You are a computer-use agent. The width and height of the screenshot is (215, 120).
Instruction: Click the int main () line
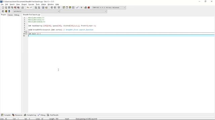34,34
